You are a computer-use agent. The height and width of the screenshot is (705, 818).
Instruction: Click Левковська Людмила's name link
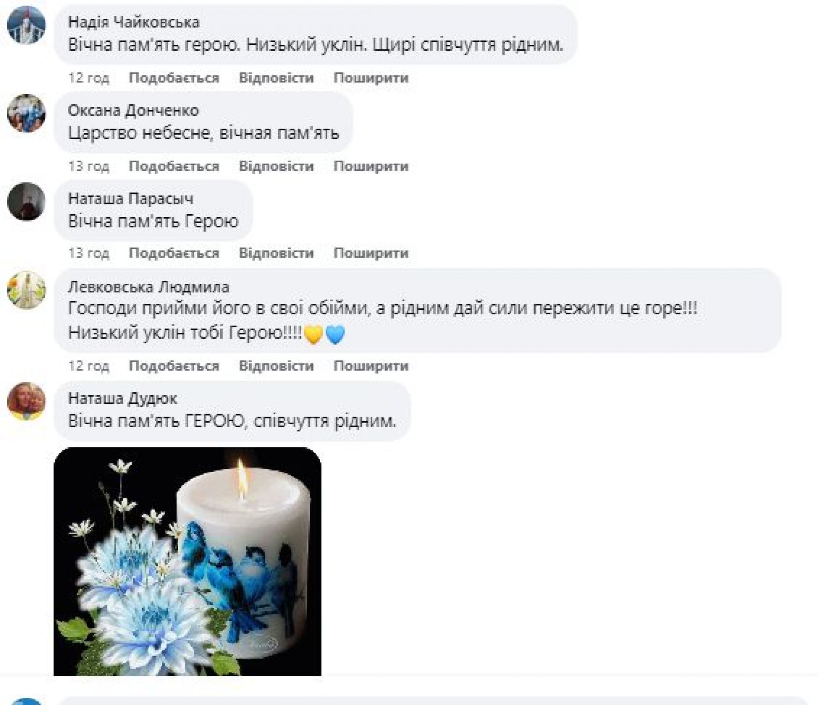(149, 287)
